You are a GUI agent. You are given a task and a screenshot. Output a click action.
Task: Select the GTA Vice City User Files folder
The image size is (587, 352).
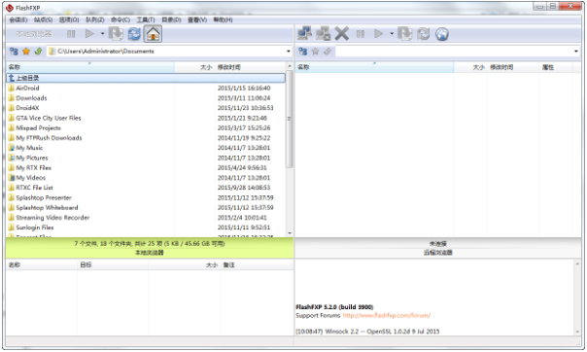(146, 118)
